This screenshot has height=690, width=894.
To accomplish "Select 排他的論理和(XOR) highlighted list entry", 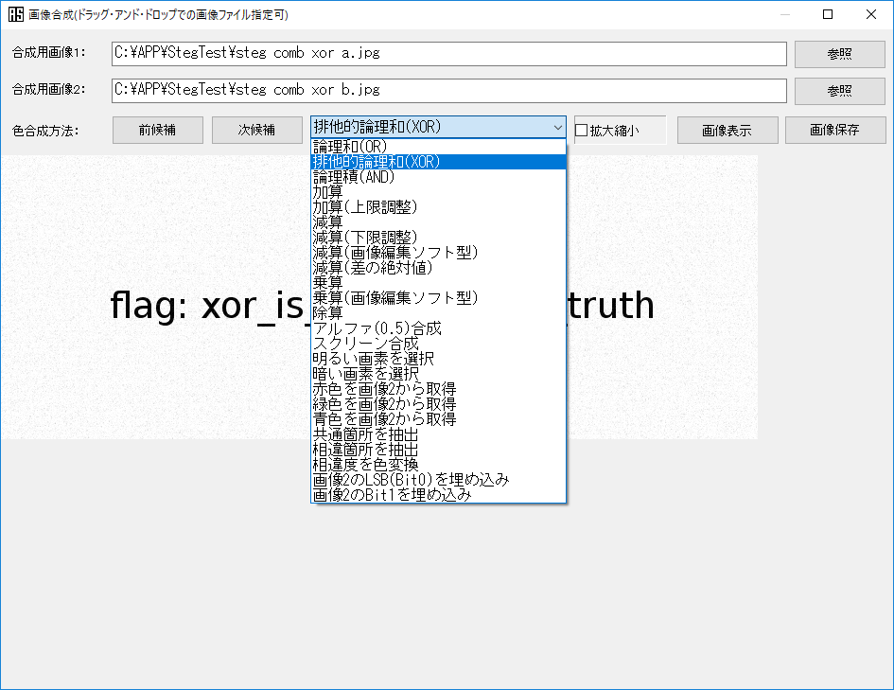I will 438,162.
